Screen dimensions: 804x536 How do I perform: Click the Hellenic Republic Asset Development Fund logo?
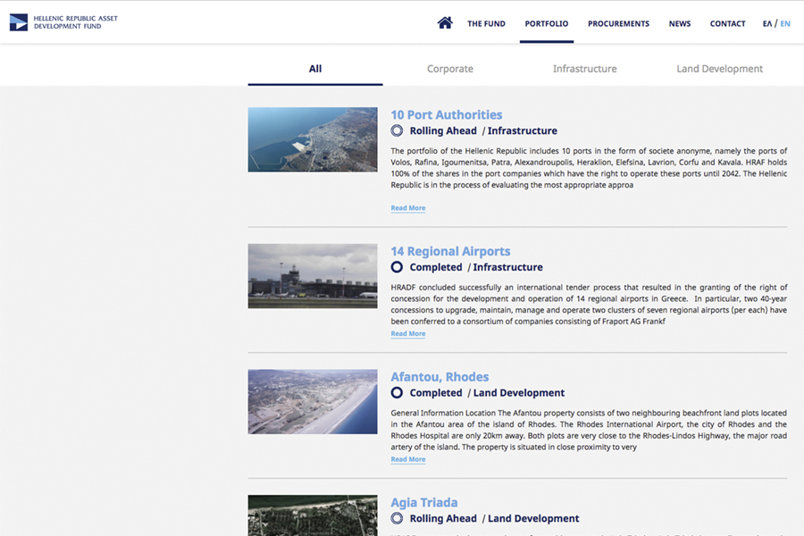[x=63, y=22]
